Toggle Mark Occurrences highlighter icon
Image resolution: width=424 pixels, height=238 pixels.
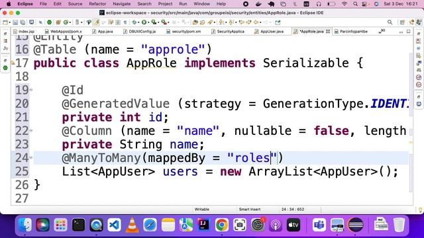point(96,22)
